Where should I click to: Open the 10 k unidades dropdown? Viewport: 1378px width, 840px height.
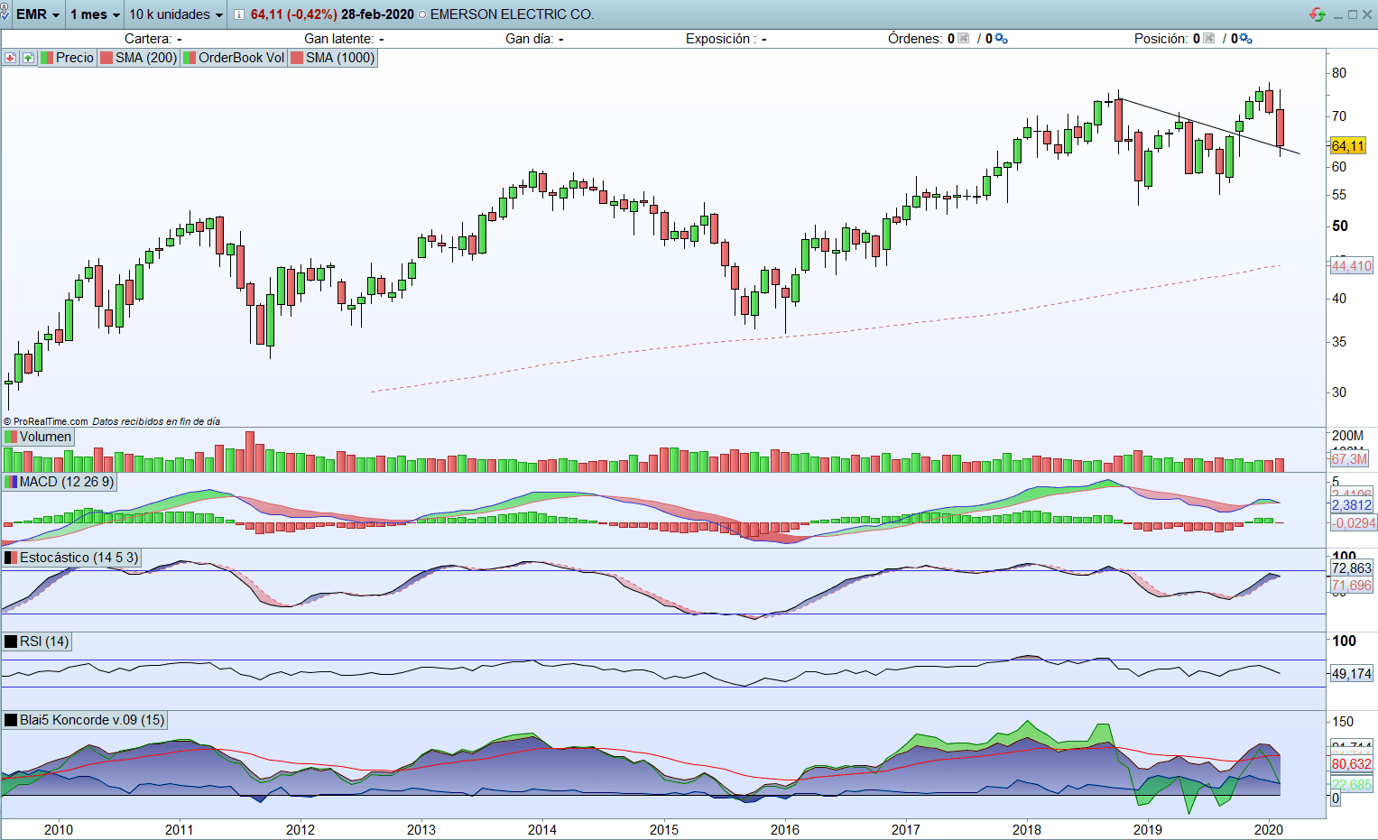(x=175, y=14)
